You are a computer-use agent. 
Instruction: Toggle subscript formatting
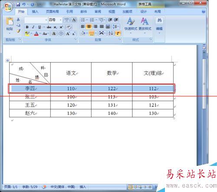(55, 27)
